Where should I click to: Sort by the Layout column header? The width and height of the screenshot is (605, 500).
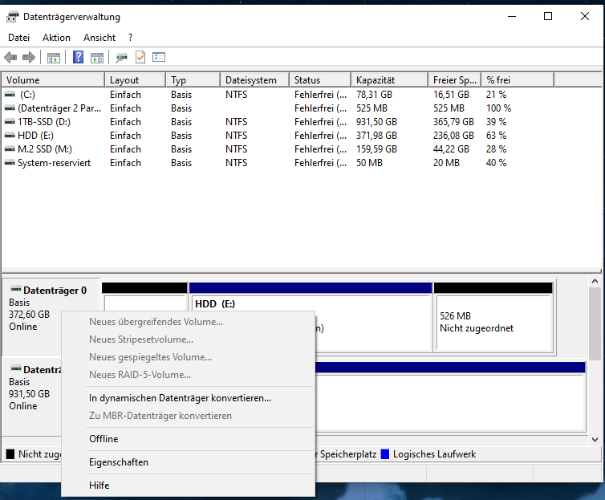pyautogui.click(x=136, y=80)
